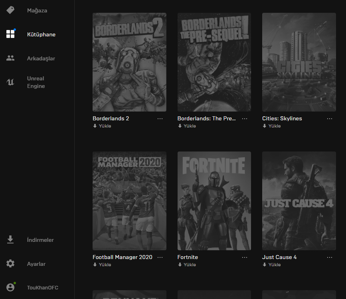The width and height of the screenshot is (346, 299).
Task: Click the Unreal Engine logo icon
Action: point(10,82)
